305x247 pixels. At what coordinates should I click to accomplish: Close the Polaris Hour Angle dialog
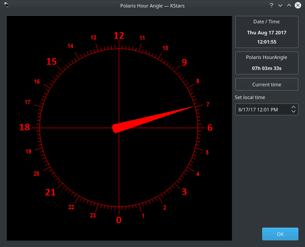click(298, 5)
